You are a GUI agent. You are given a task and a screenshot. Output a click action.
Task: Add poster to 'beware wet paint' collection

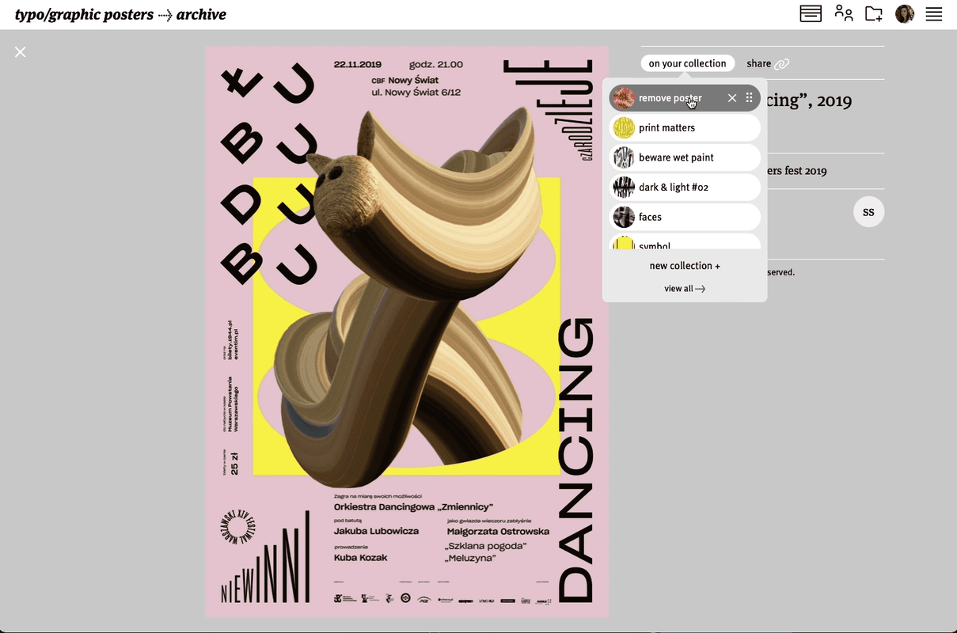click(x=685, y=157)
